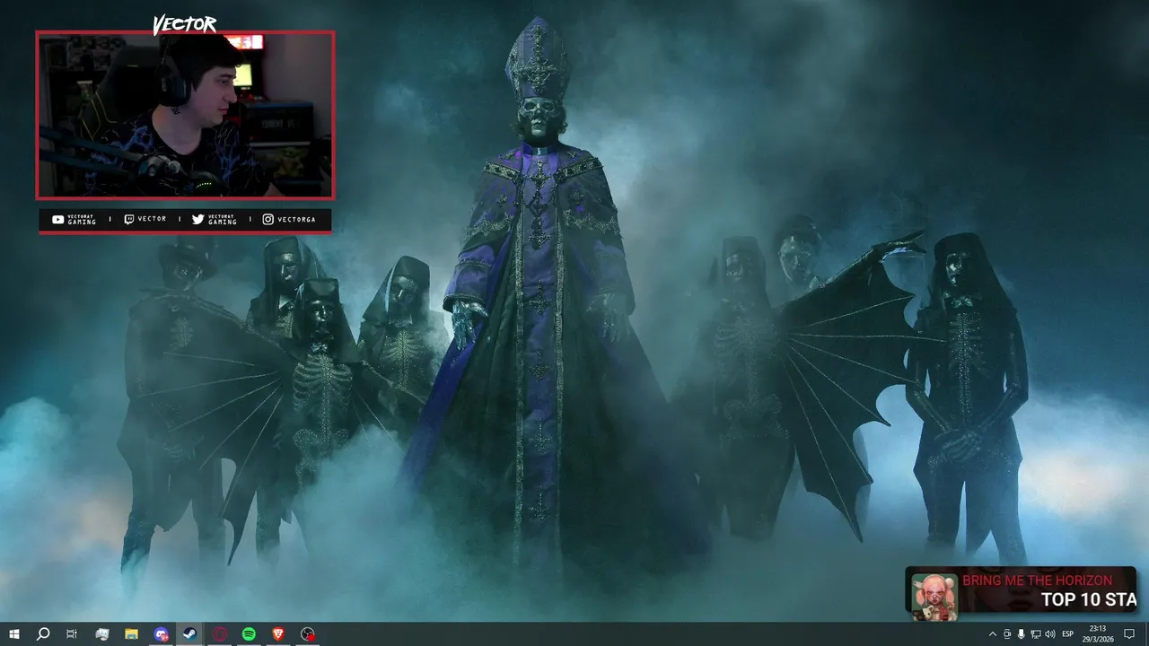The image size is (1149, 646).
Task: Click the BRING ME THE HORIZON artist text
Action: (1037, 581)
